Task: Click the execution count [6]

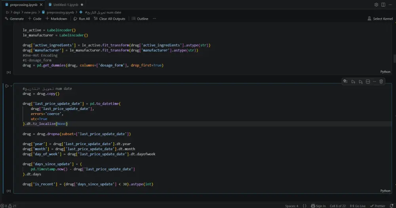Action: point(9,72)
